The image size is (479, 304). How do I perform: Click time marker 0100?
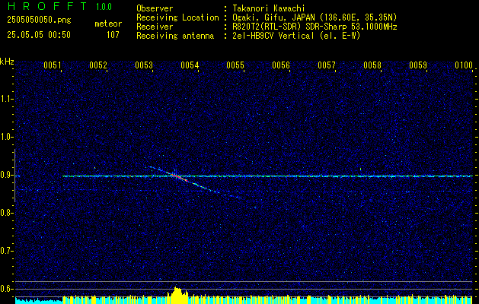(x=464, y=65)
